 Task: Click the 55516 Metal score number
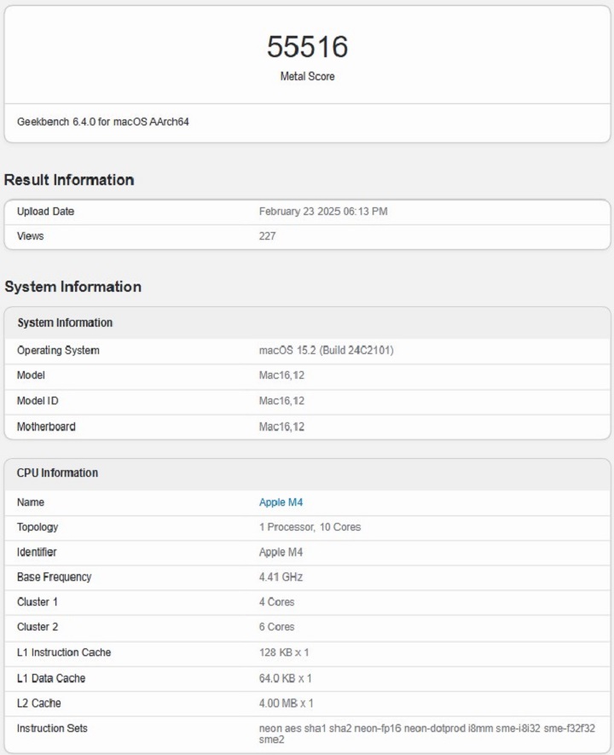tap(307, 47)
